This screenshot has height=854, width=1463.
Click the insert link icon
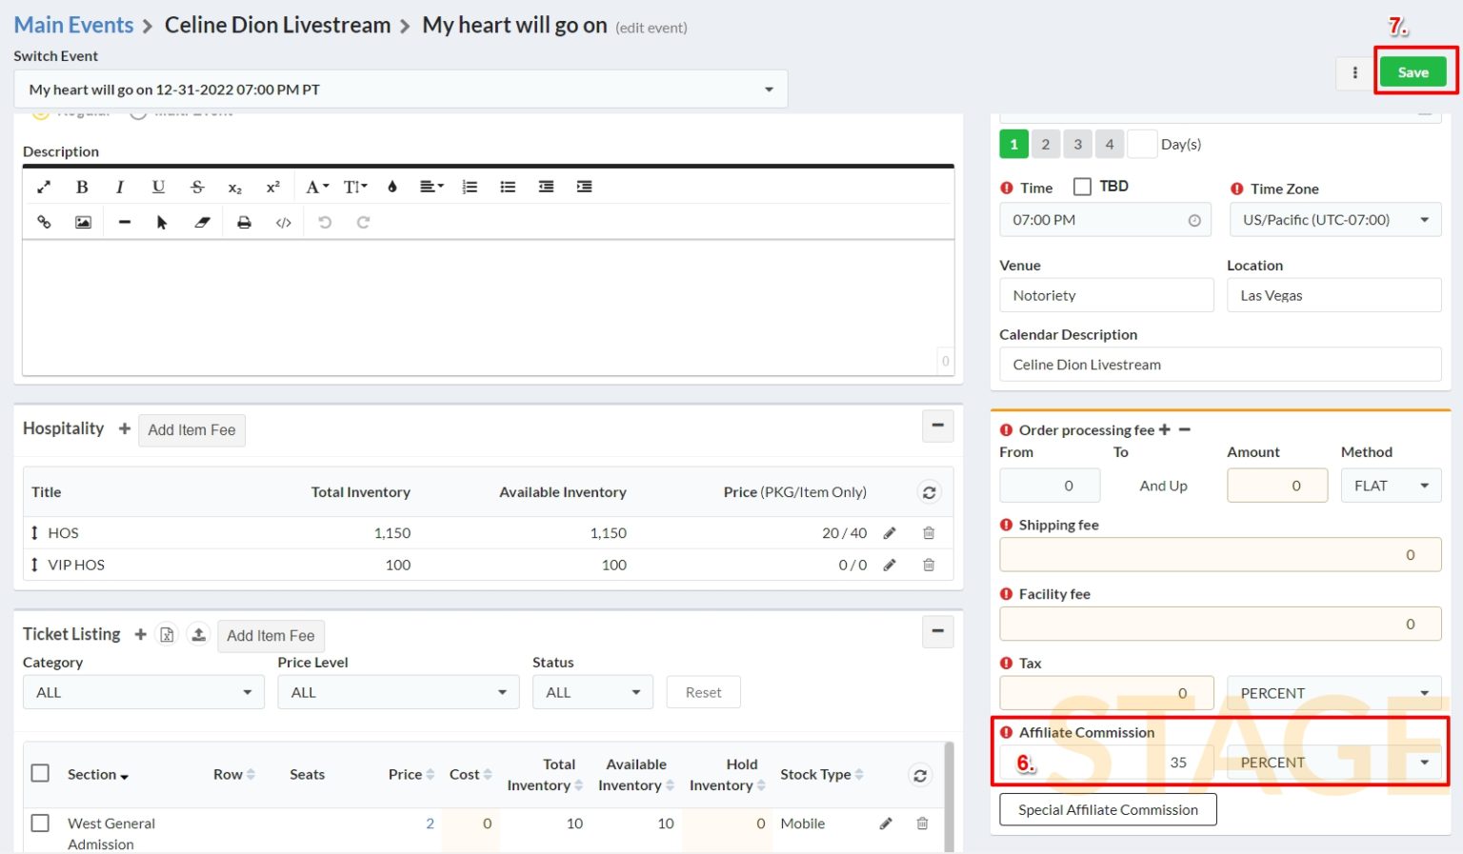tap(44, 222)
